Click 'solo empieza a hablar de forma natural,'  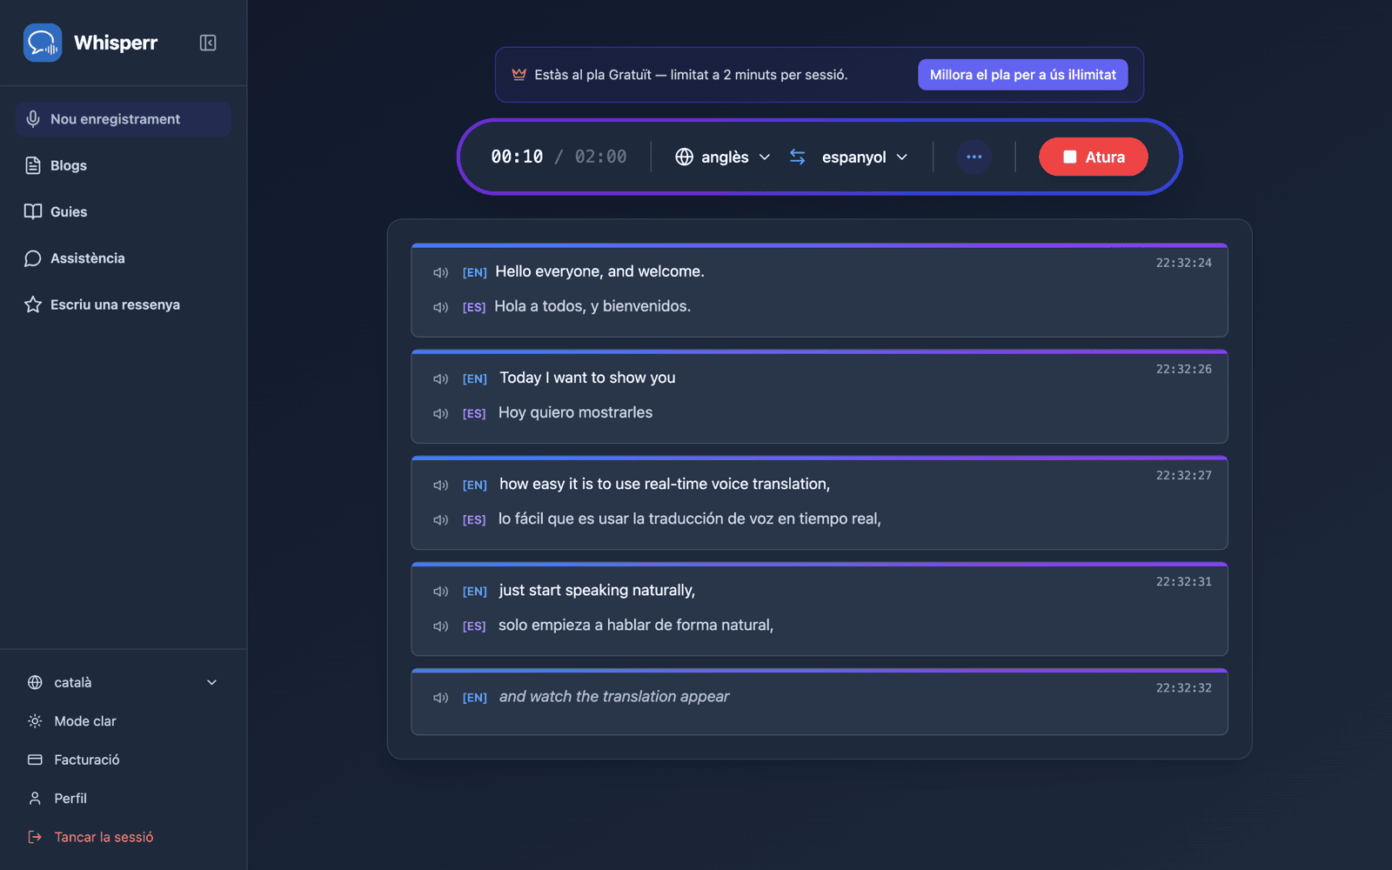click(636, 625)
